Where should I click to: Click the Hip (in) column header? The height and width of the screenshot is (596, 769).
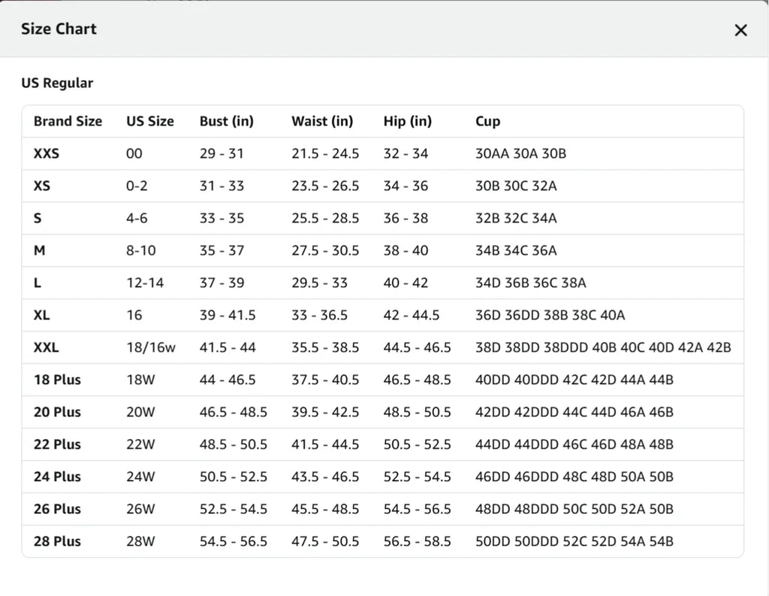408,121
